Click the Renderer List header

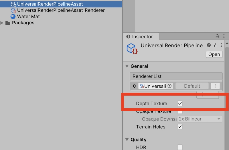click(176, 76)
